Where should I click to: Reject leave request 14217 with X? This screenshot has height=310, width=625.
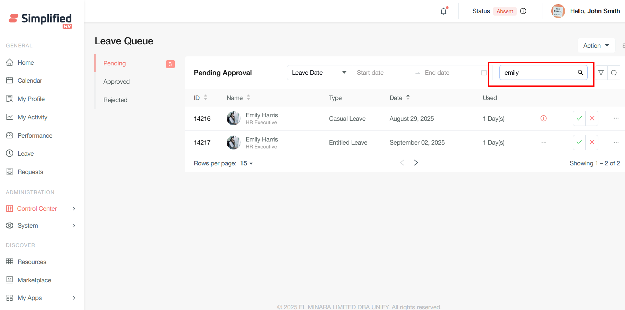point(592,142)
